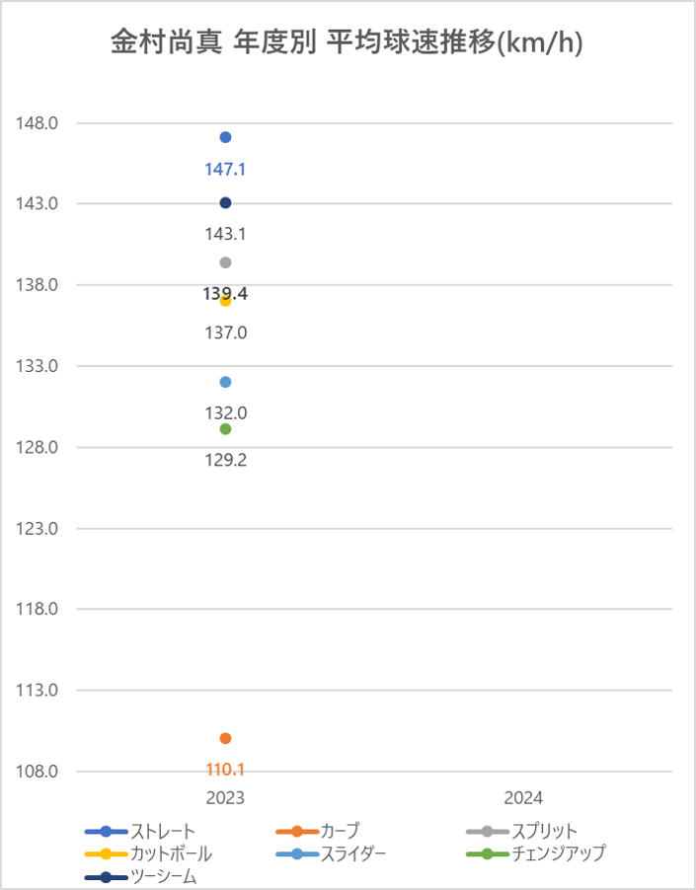Select the chart title 平均球速推移
Image resolution: width=696 pixels, height=890 pixels.
412,42
